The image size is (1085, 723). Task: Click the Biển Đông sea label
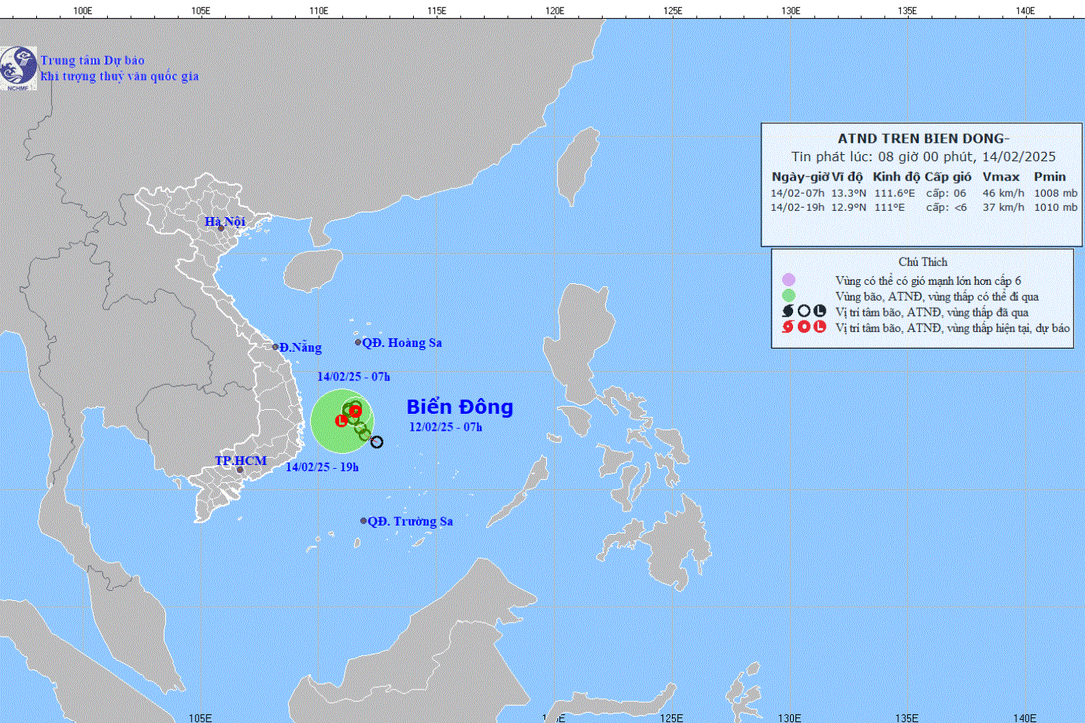click(459, 407)
